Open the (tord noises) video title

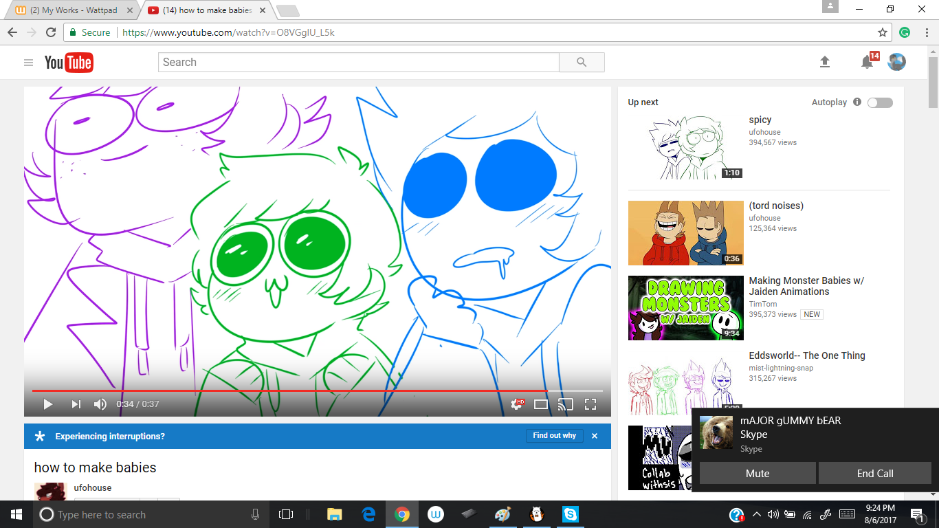tap(776, 206)
